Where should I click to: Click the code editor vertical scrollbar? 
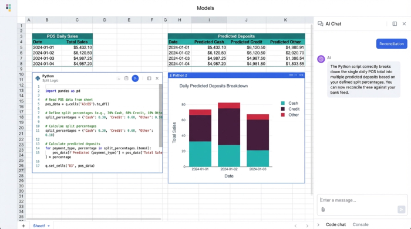point(160,115)
